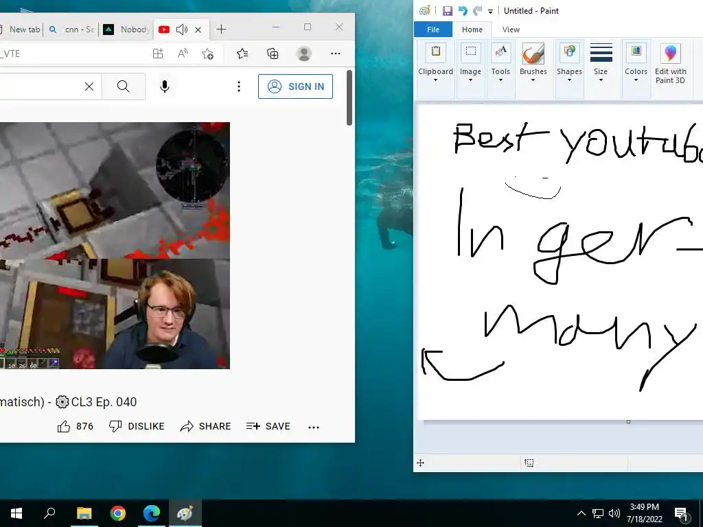The width and height of the screenshot is (703, 527).
Task: Close the active YouTube browser tab
Action: [198, 30]
